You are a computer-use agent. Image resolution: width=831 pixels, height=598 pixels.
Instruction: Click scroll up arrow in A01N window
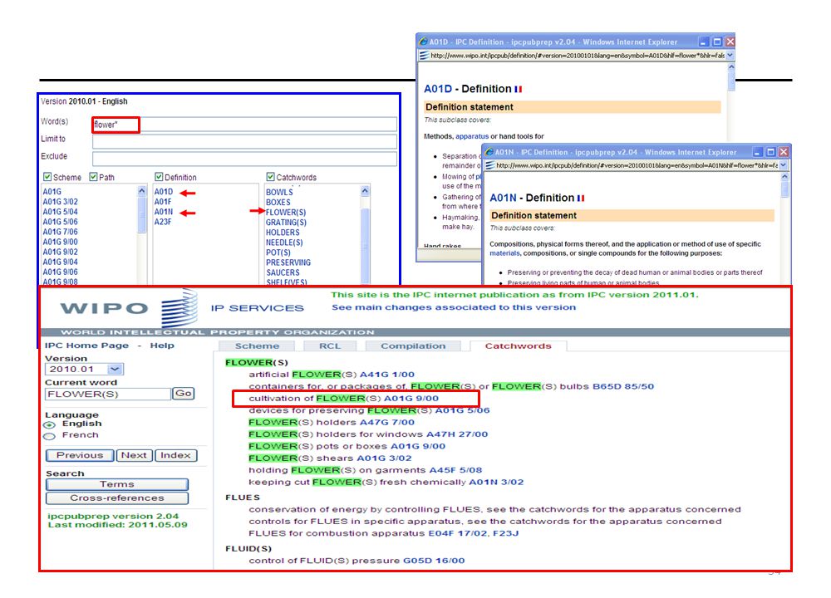pyautogui.click(x=784, y=177)
